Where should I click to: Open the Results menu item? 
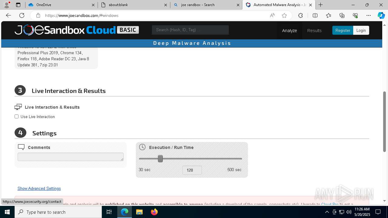(314, 31)
